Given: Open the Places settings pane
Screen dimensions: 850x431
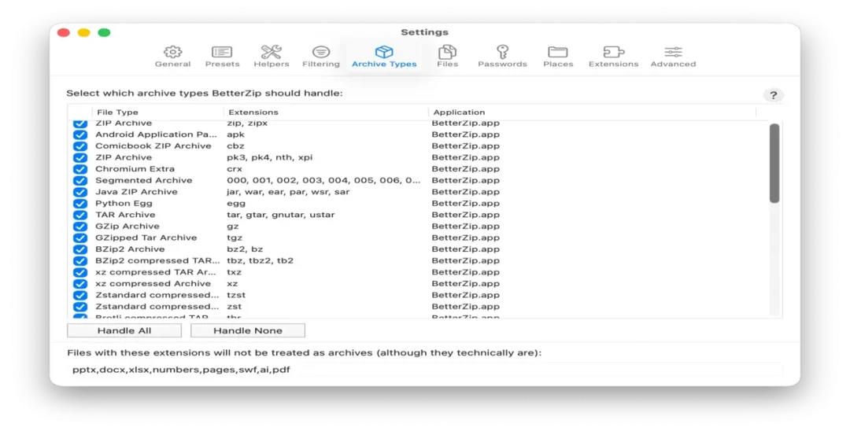Looking at the screenshot, I should [x=558, y=57].
